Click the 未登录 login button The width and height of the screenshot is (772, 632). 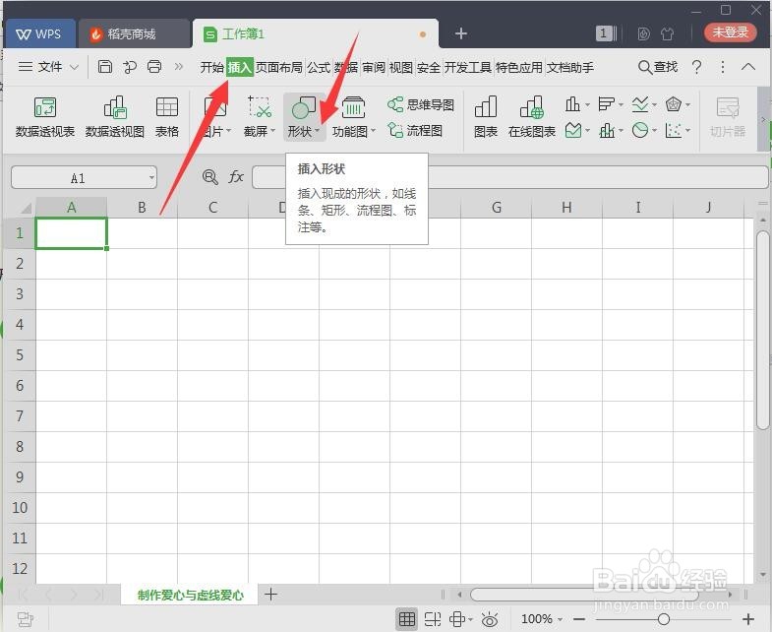[731, 32]
